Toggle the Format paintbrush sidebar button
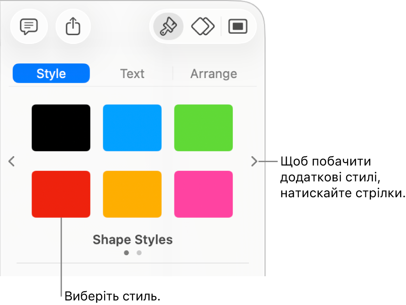 point(169,27)
